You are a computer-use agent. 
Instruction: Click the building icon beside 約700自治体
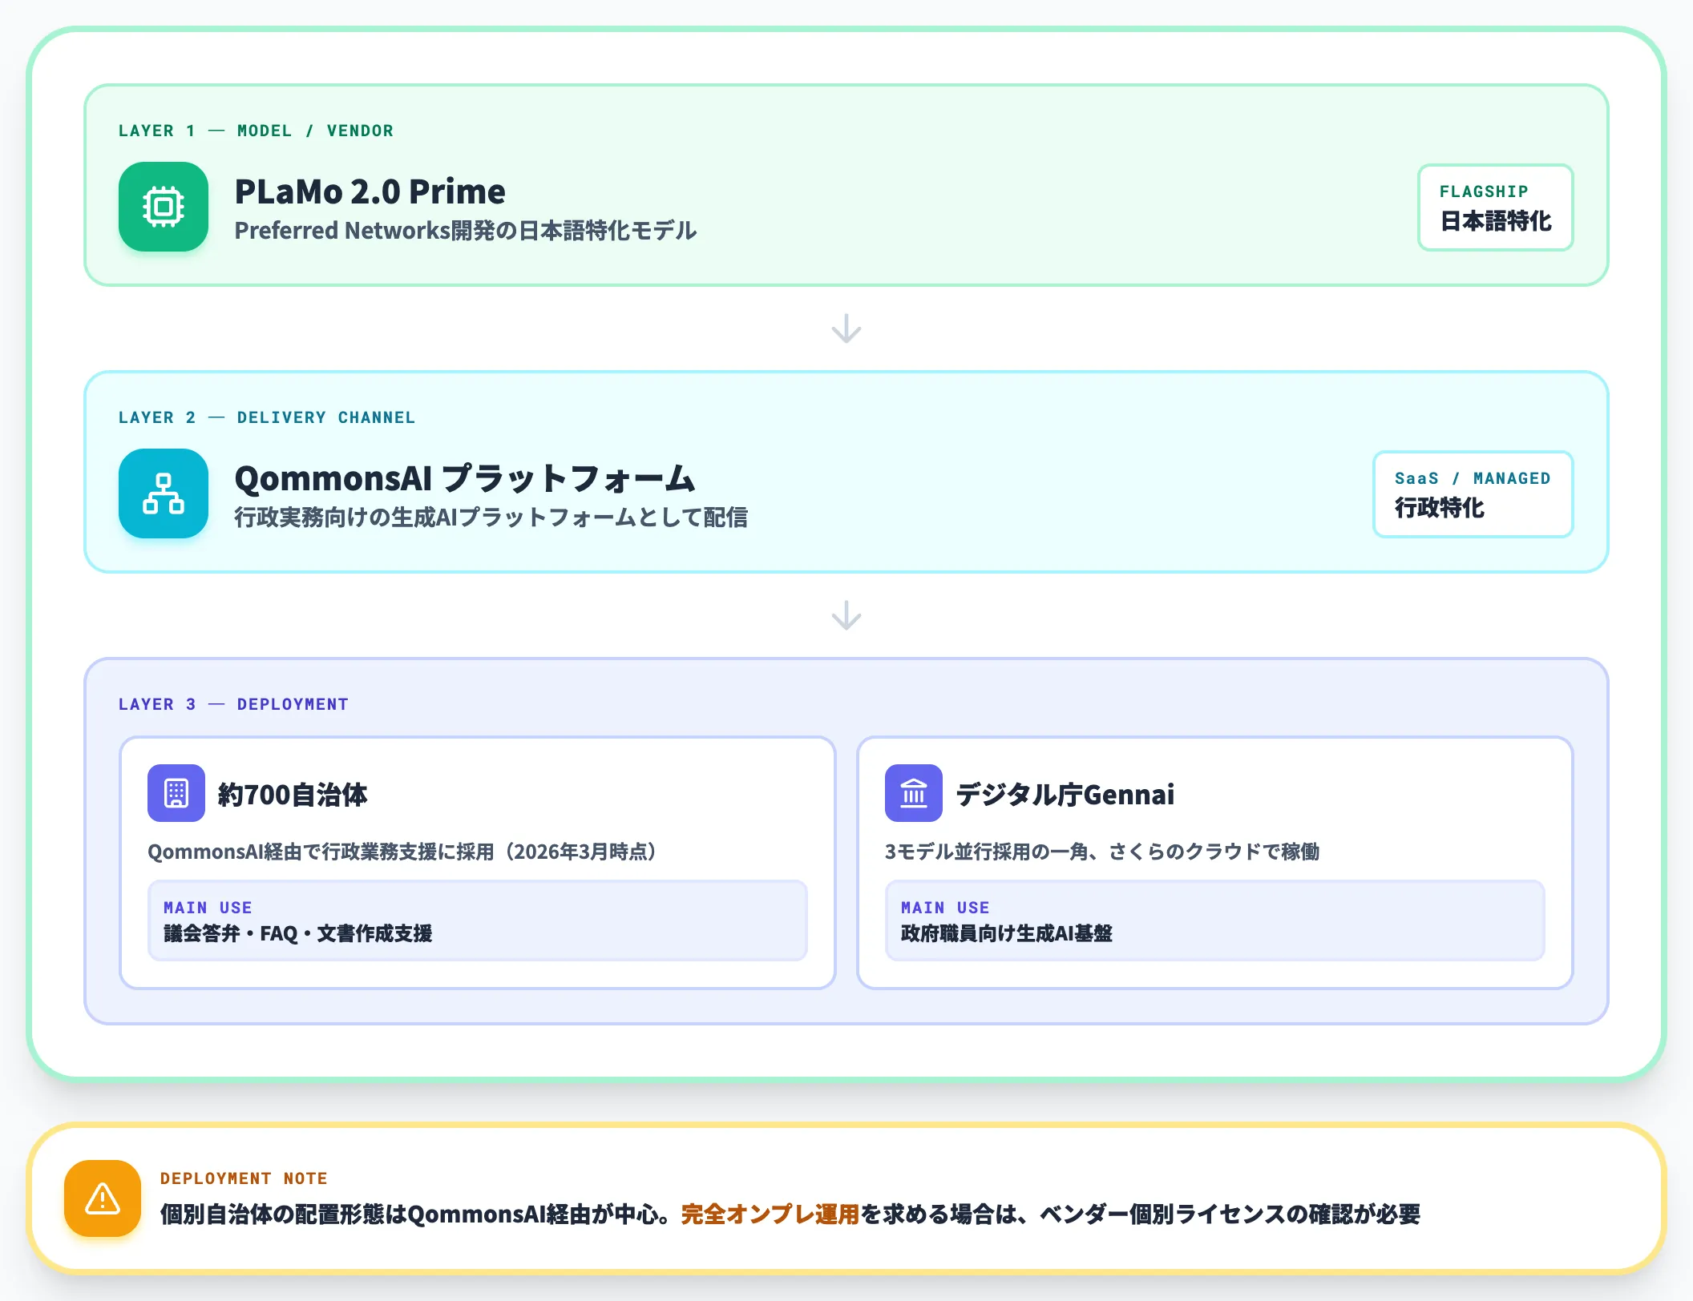pyautogui.click(x=176, y=793)
